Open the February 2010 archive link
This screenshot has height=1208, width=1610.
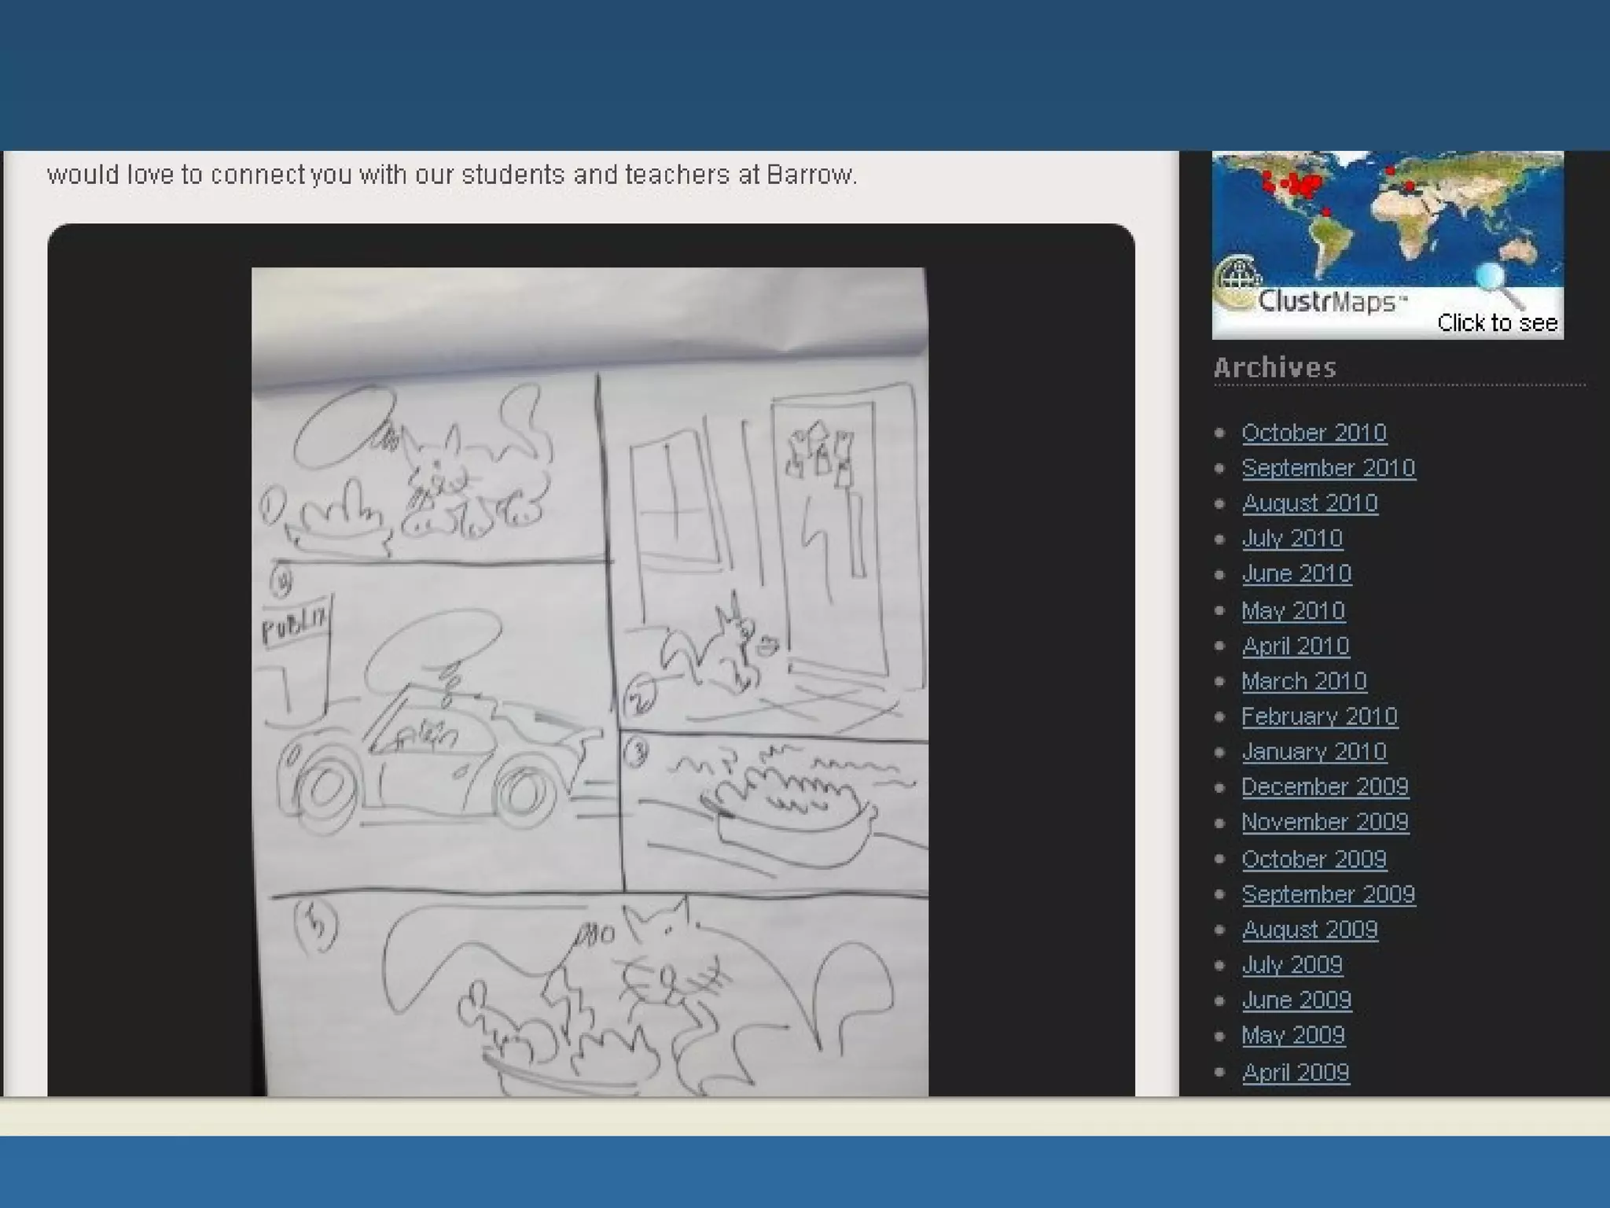click(1319, 716)
